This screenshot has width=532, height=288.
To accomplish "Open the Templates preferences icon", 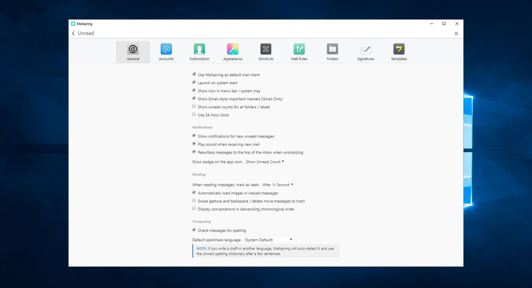I will coord(399,49).
